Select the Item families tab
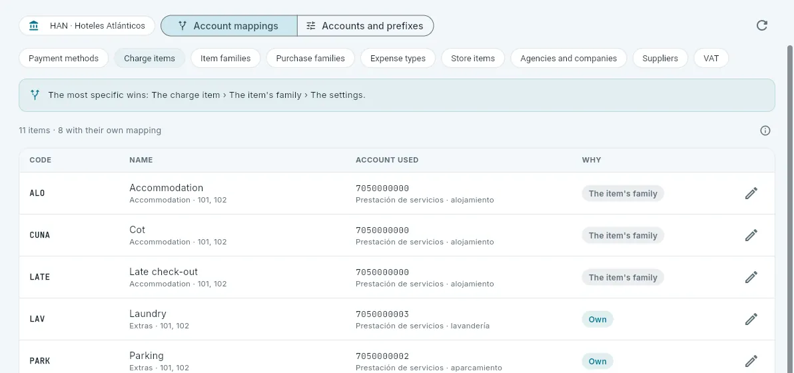The height and width of the screenshot is (373, 794). [225, 58]
